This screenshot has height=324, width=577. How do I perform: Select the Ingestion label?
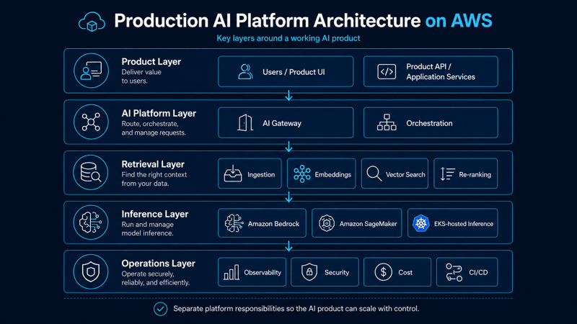coord(261,174)
